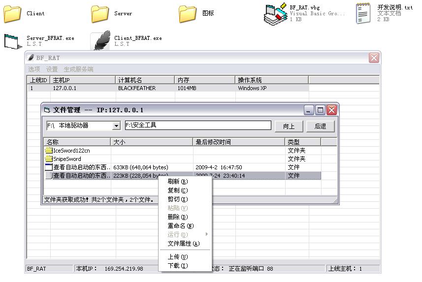Select the IceSword122cn folder name
Screen dimensions: 422x282
pos(71,151)
